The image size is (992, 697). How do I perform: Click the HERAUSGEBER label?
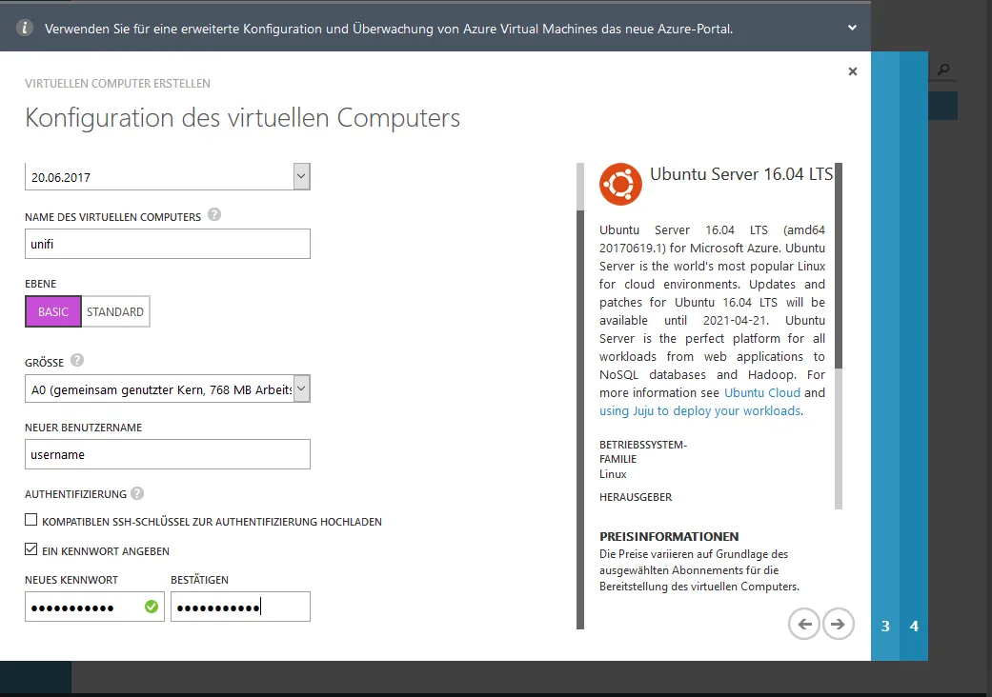[636, 497]
